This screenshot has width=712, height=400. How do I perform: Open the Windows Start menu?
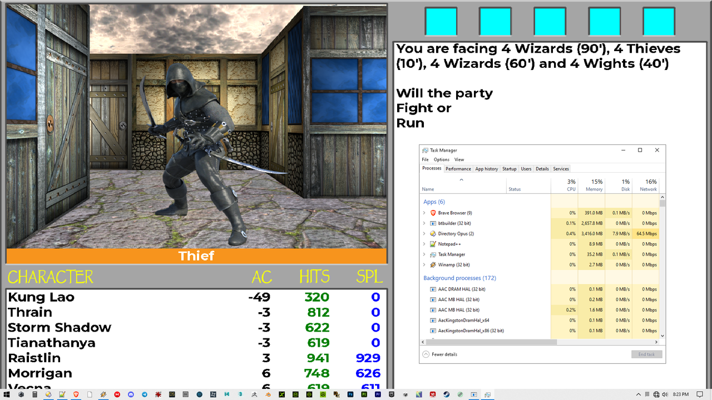click(x=7, y=394)
